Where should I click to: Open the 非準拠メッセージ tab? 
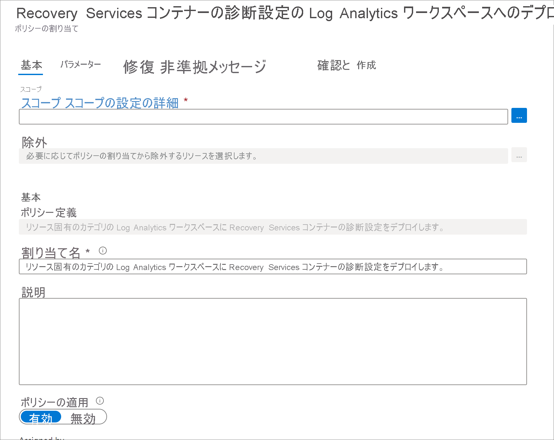coord(213,67)
